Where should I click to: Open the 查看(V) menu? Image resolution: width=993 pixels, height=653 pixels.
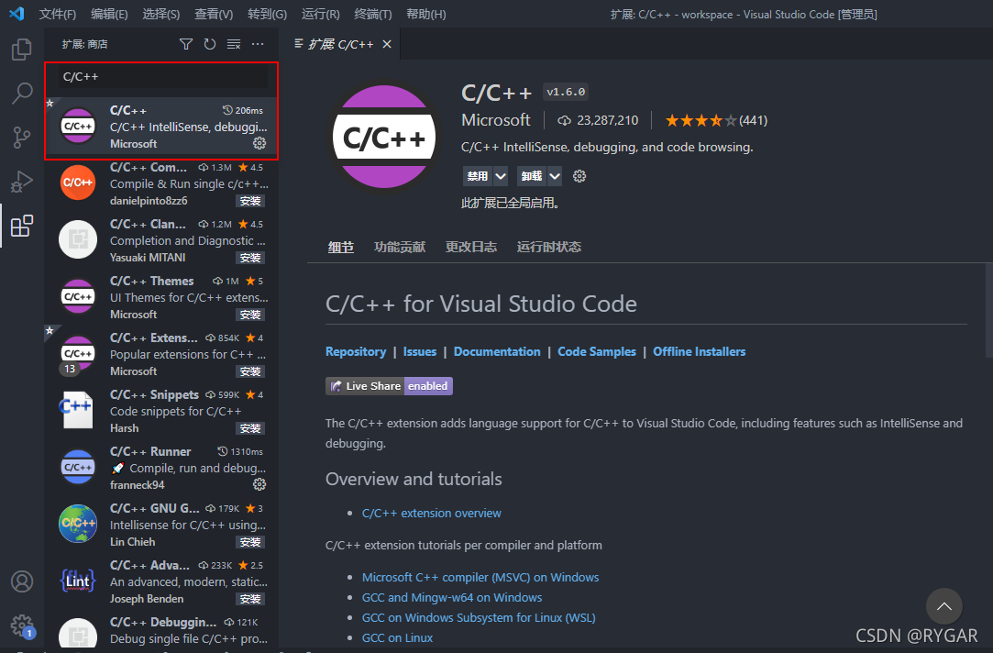tap(214, 14)
